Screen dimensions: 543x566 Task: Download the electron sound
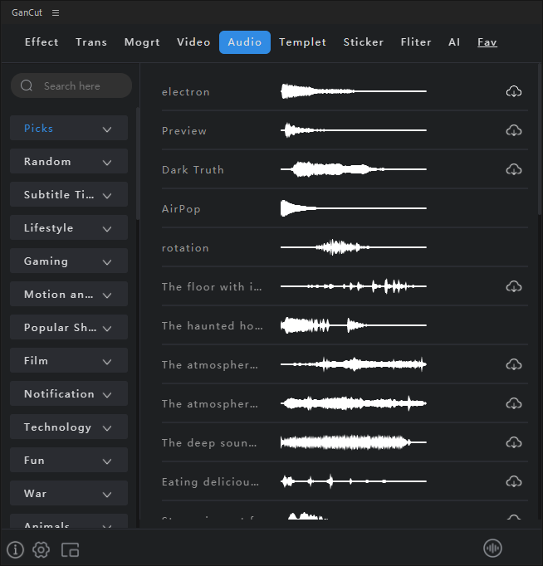514,91
